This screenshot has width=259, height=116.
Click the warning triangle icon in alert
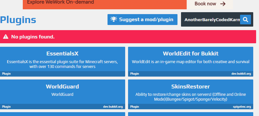(x=5, y=37)
